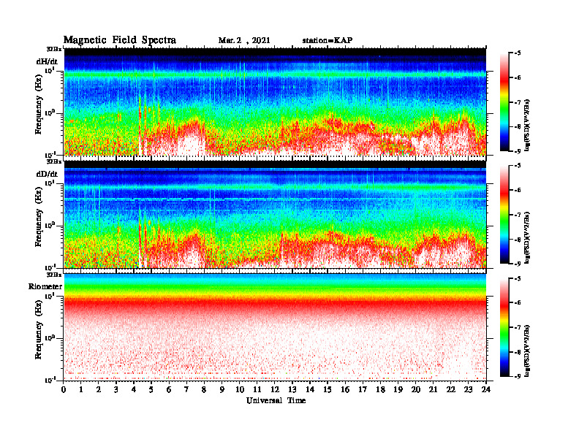Click the "20" hour tick label
This screenshot has width=579, height=447.
pyautogui.click(x=415, y=389)
